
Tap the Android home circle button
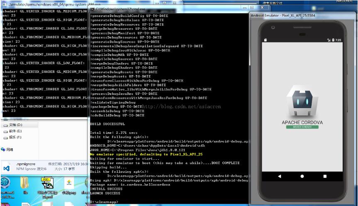[x=302, y=176]
